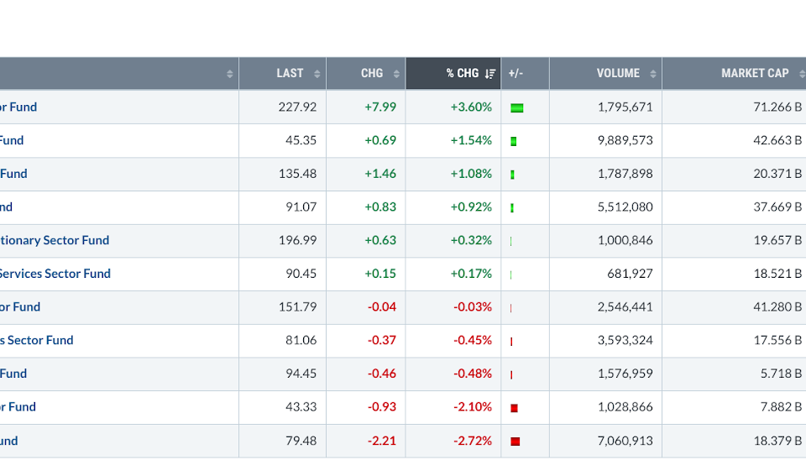Image resolution: width=806 pixels, height=460 pixels.
Task: Open the fund link priced at 81.06
Action: coord(37,340)
